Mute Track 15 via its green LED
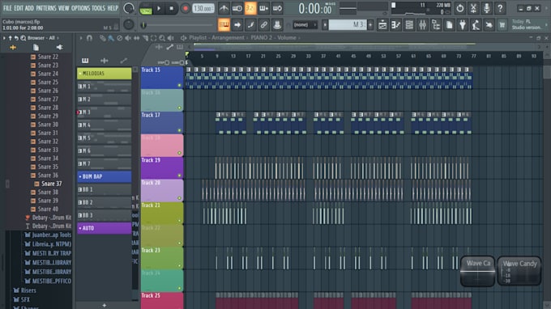 179,85
